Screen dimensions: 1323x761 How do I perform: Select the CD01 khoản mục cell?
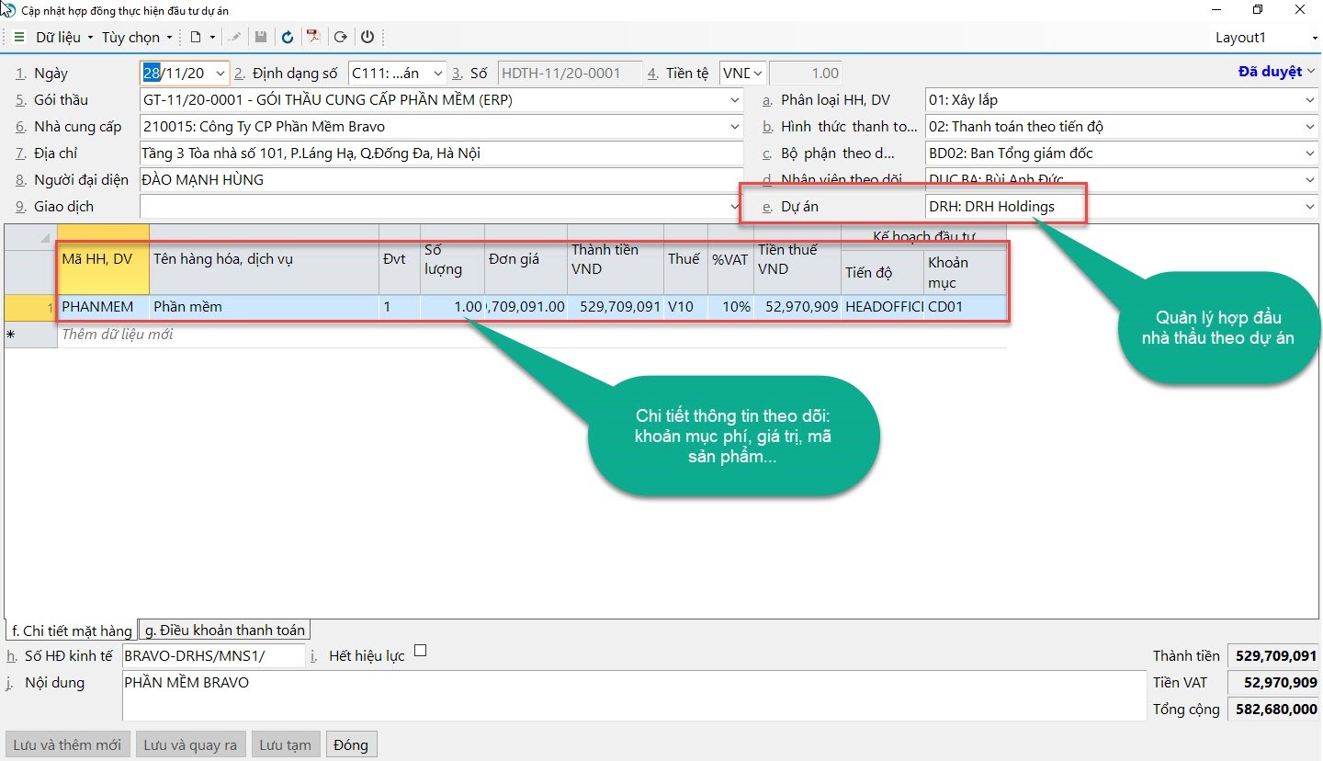point(965,307)
